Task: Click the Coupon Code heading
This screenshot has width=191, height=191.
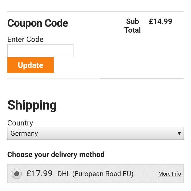Action: tap(38, 23)
